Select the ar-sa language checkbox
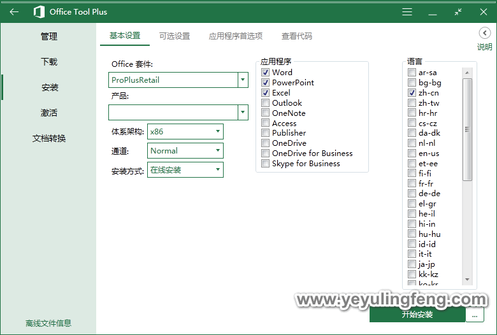 coord(412,73)
